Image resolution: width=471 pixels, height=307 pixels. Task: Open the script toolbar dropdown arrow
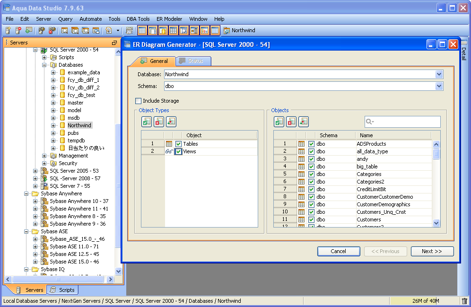[118, 30]
